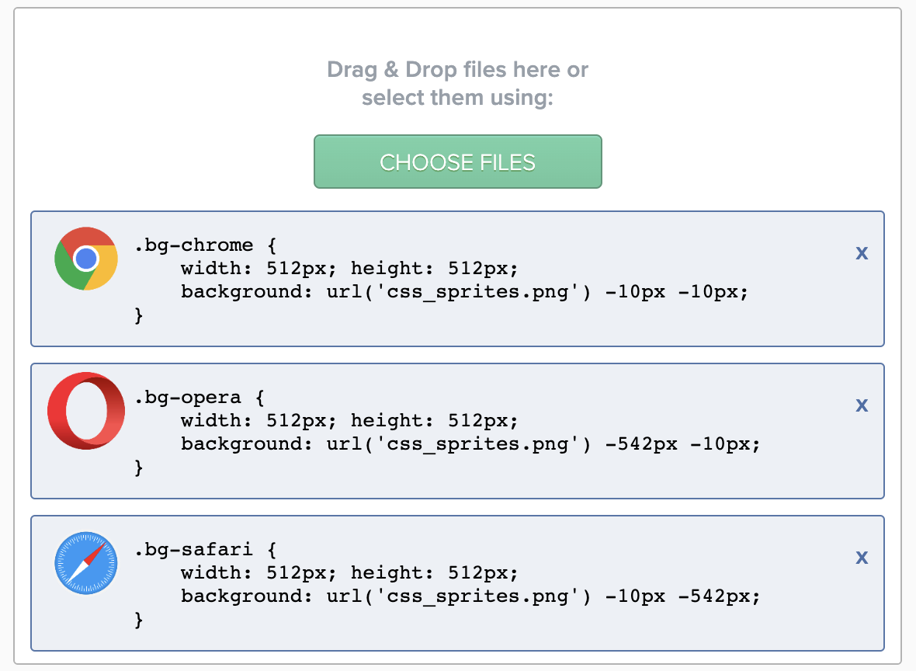Click the closing brace of .bg-opera rule
The width and height of the screenshot is (916, 671).
pos(138,468)
